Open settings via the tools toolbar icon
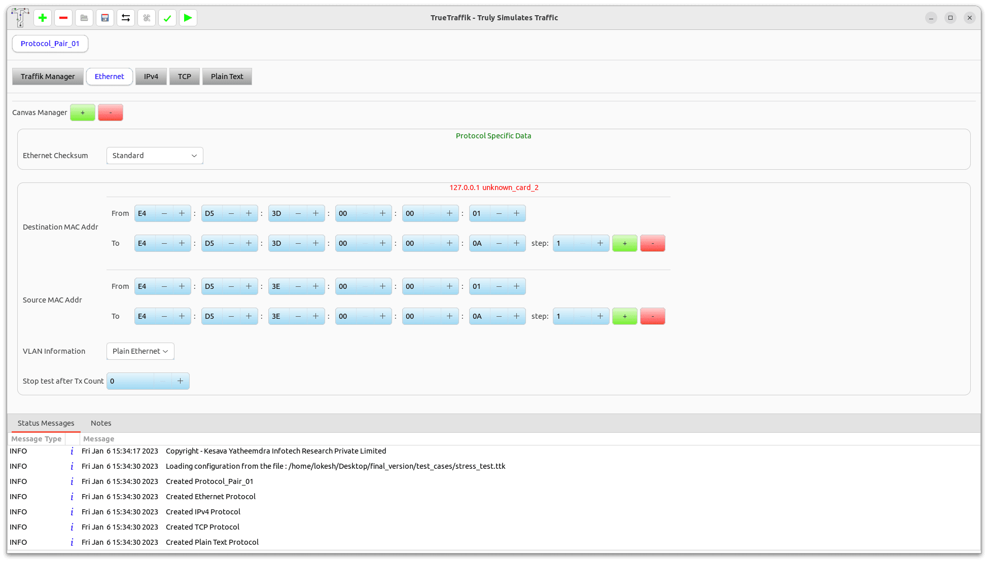Image resolution: width=988 pixels, height=562 pixels. [146, 18]
